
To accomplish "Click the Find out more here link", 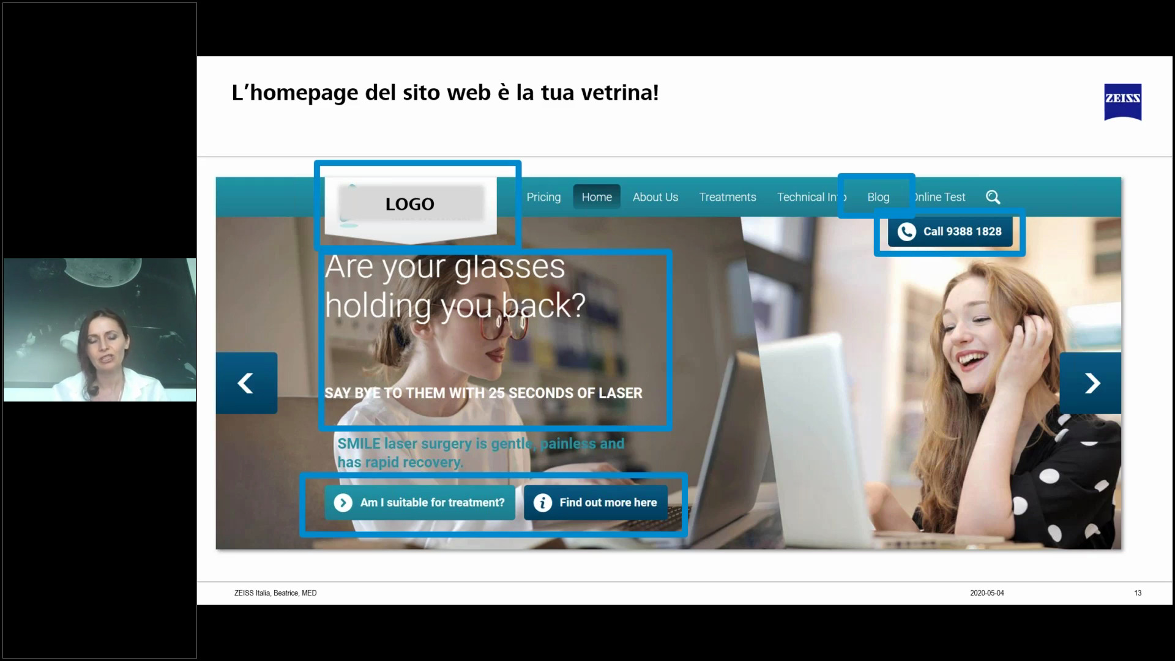I will 608,502.
